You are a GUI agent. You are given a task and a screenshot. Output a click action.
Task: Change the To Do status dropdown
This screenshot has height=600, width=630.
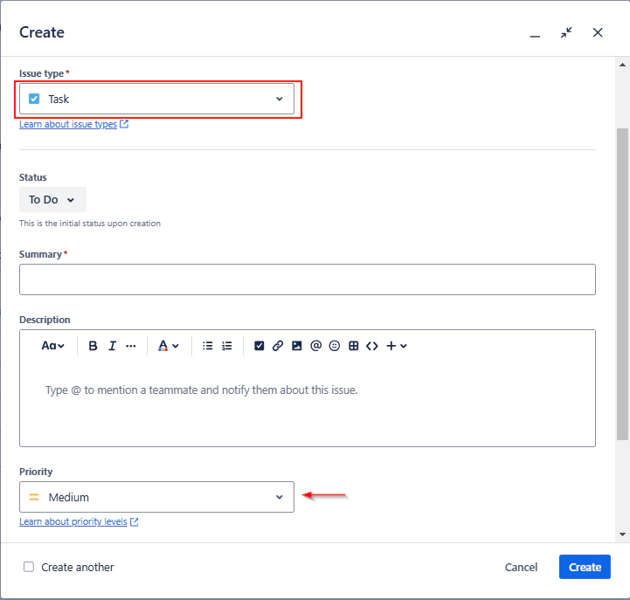pyautogui.click(x=52, y=200)
